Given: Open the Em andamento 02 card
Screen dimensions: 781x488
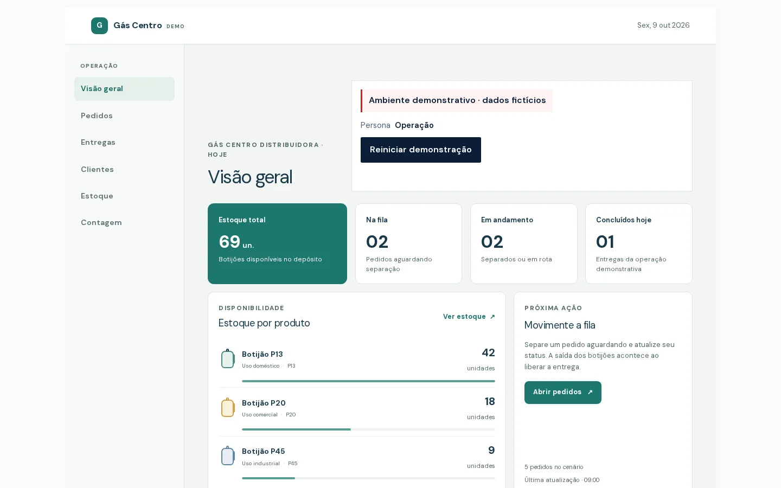Looking at the screenshot, I should pyautogui.click(x=524, y=243).
